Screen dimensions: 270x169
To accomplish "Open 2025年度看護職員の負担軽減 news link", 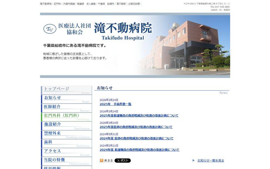I will [x=139, y=115].
